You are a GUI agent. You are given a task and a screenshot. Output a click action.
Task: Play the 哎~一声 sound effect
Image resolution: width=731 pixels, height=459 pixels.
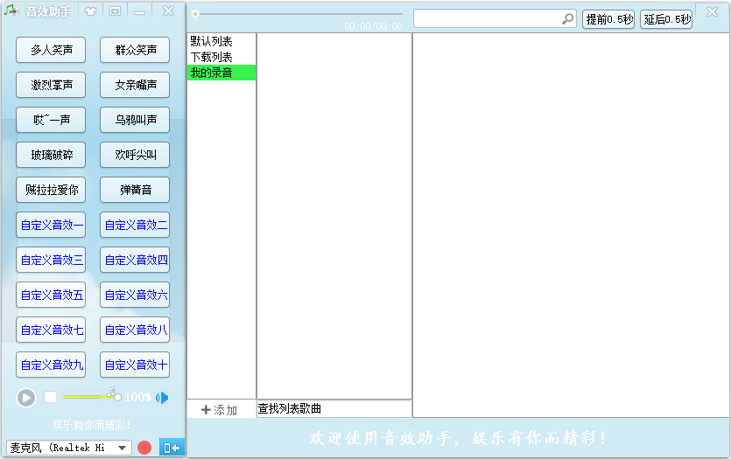[51, 120]
